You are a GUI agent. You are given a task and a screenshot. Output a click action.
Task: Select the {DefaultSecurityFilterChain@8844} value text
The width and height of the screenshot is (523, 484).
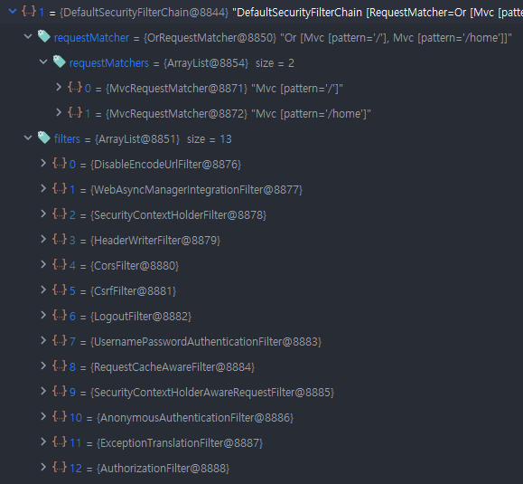pyautogui.click(x=145, y=13)
